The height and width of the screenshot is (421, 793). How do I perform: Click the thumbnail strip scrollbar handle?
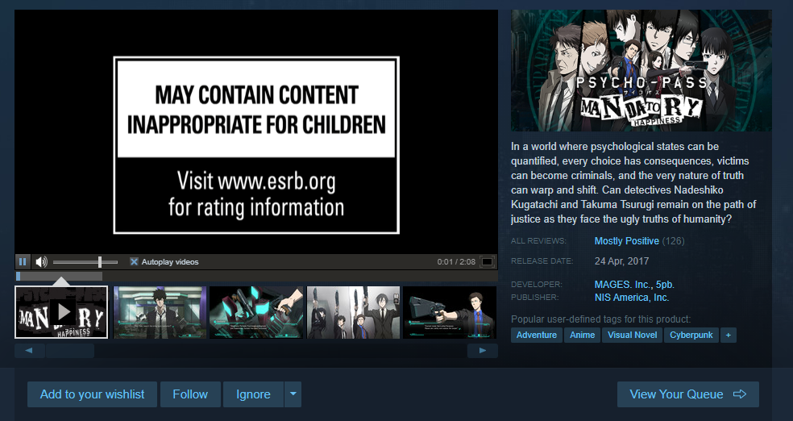point(70,351)
